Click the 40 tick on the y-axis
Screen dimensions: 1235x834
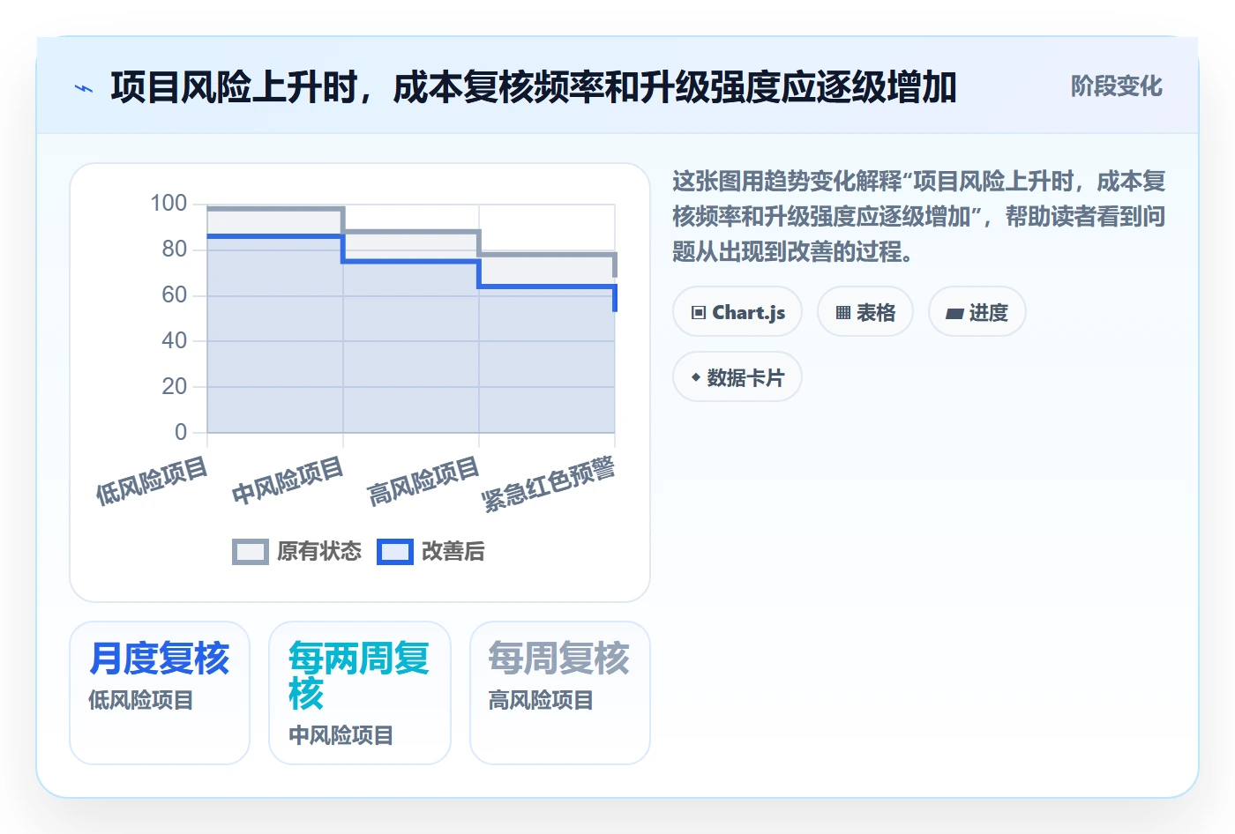pyautogui.click(x=175, y=341)
